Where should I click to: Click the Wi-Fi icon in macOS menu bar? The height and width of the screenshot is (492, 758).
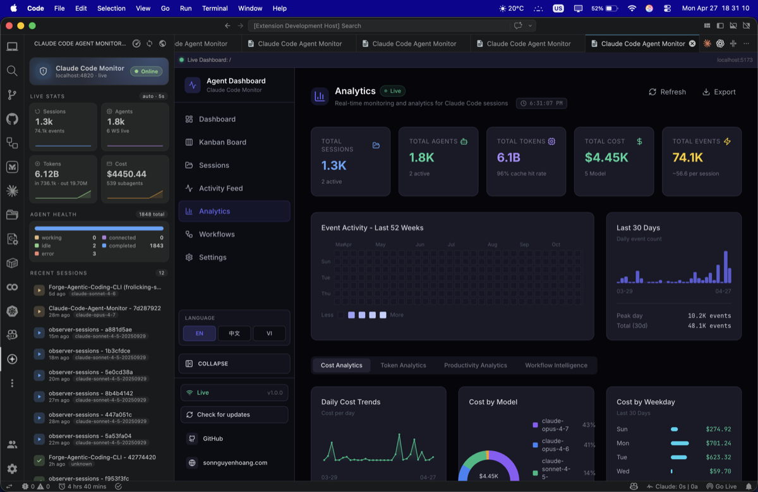(x=632, y=8)
